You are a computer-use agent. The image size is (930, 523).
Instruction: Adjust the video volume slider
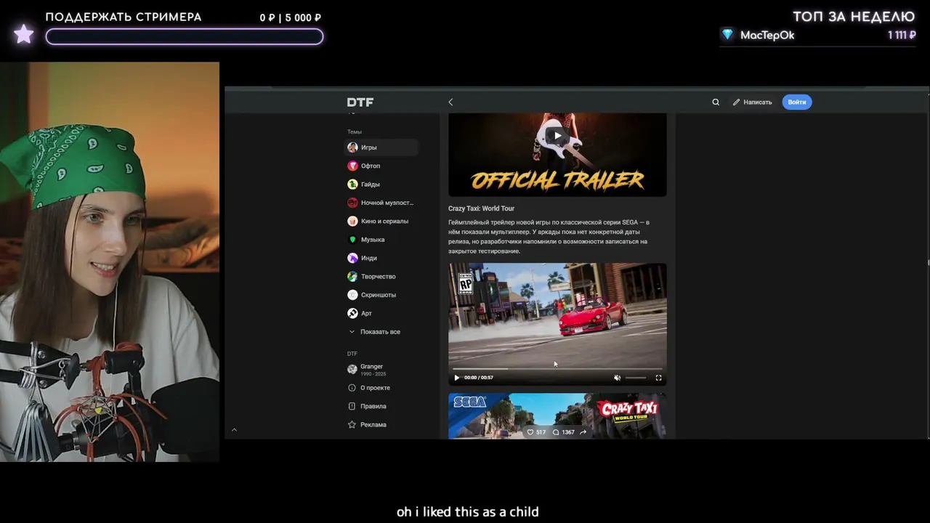coord(636,378)
